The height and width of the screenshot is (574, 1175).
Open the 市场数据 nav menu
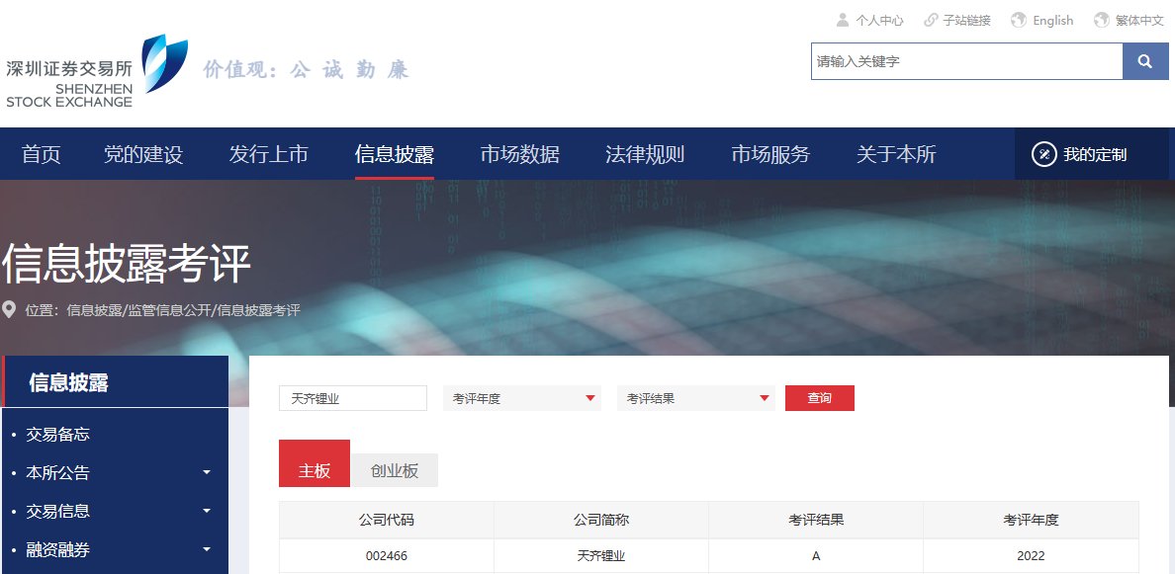click(519, 155)
